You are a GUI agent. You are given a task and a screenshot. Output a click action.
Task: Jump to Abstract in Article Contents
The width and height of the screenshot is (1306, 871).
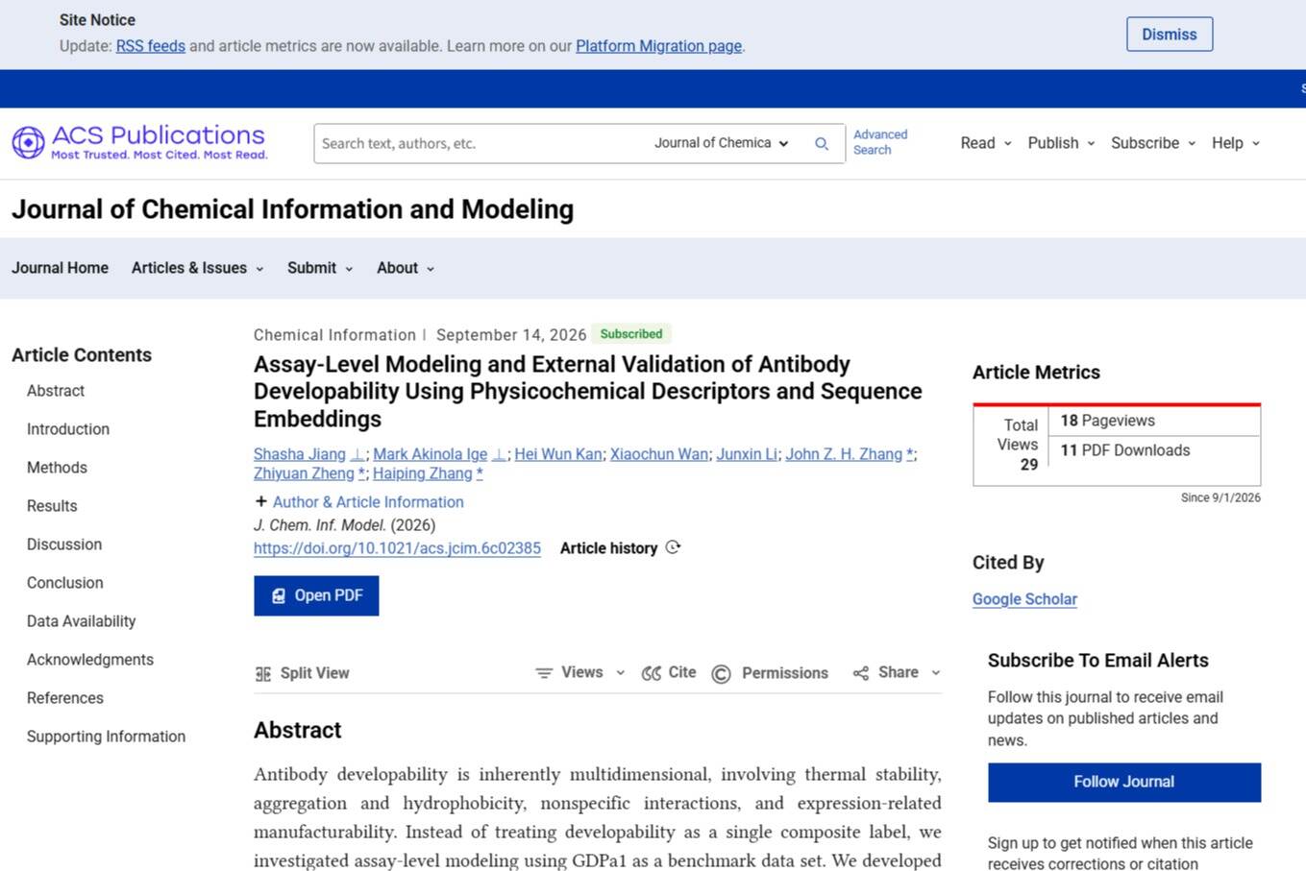tap(56, 391)
